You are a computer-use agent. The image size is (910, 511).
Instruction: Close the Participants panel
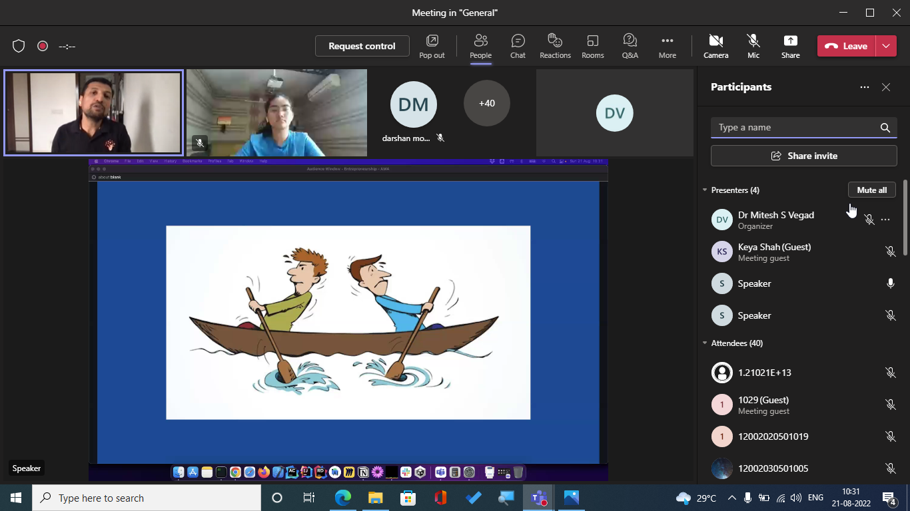885,87
